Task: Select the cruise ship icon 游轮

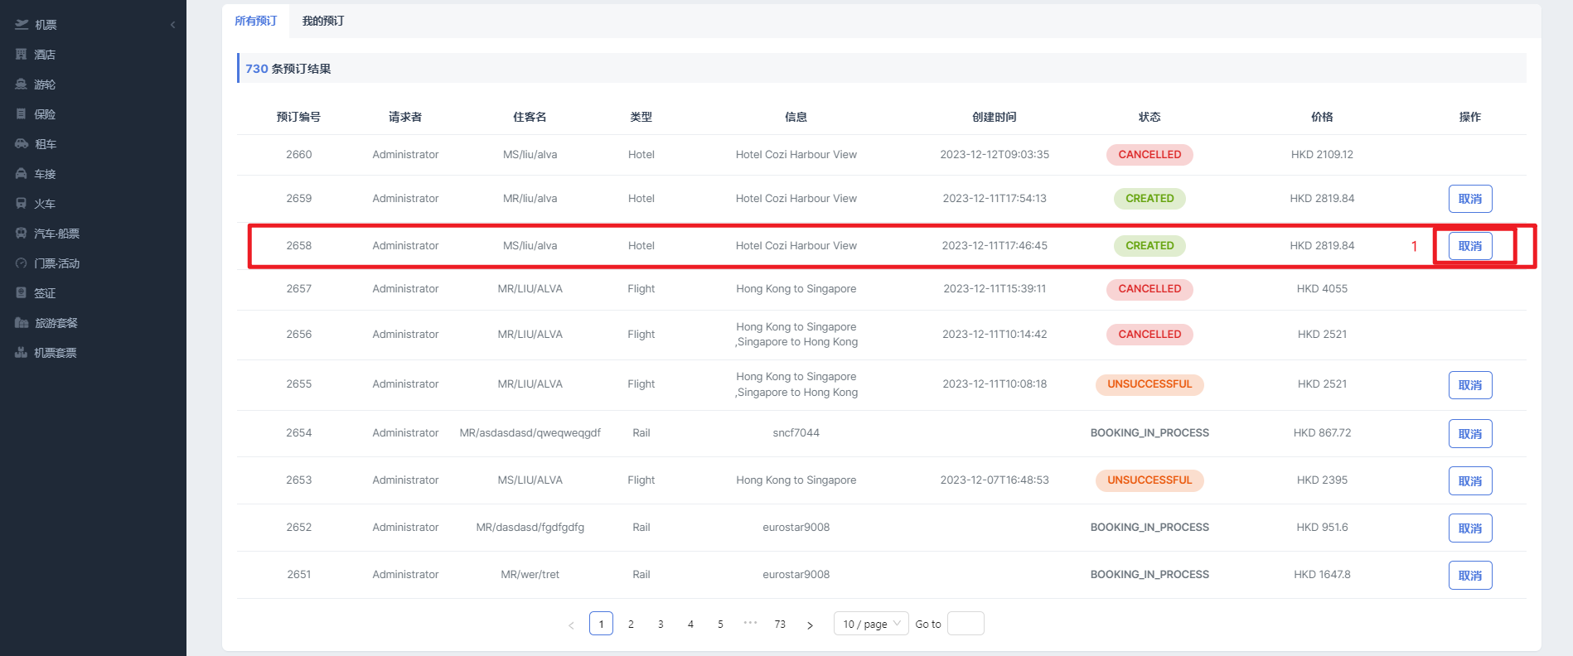Action: pyautogui.click(x=22, y=84)
